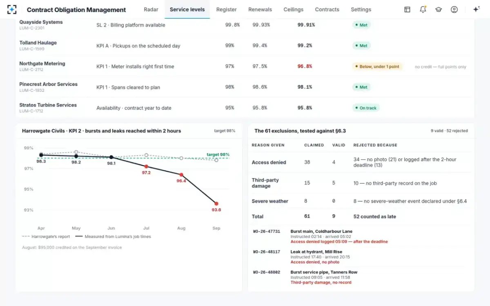Open the layout panel icon
This screenshot has height=306, width=490.
tap(407, 9)
